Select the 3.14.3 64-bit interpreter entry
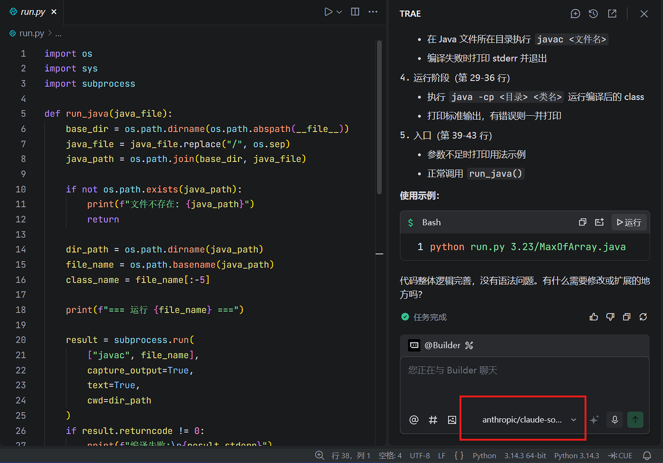 (x=525, y=455)
